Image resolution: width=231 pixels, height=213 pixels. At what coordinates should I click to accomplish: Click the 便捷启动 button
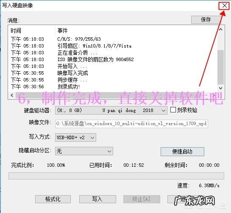182,151
